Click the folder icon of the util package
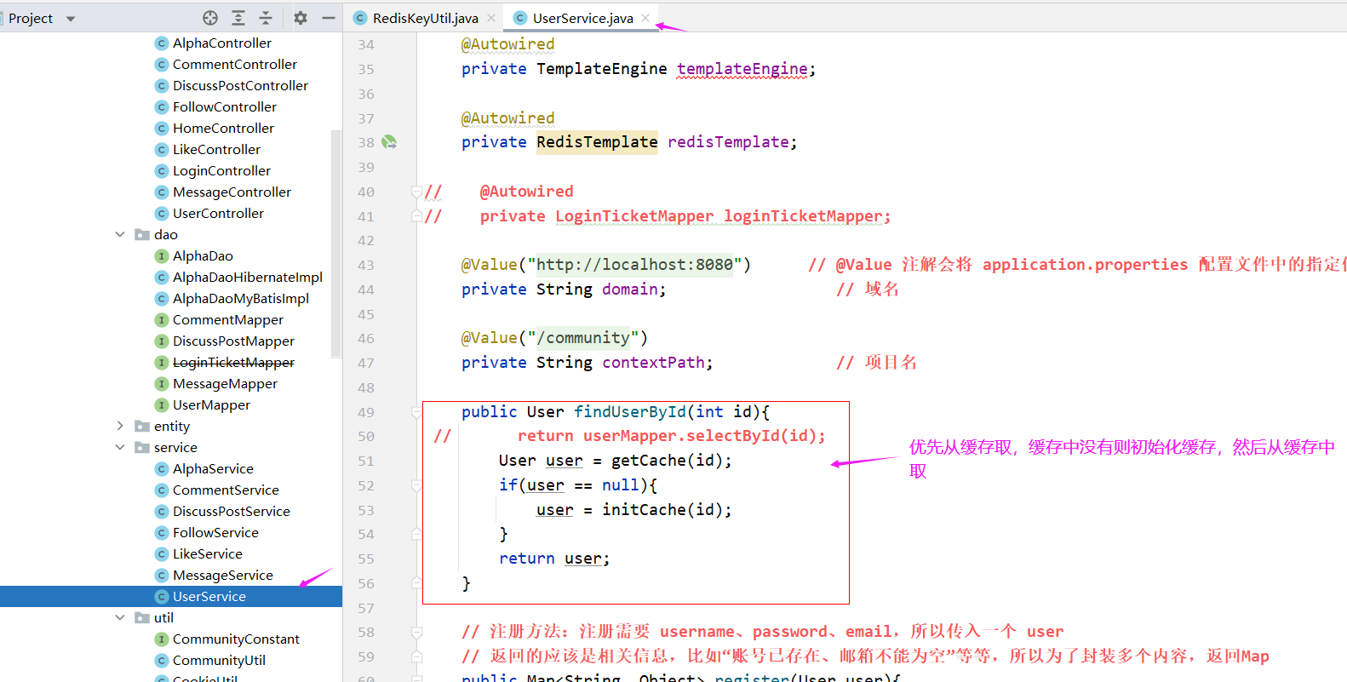Screen dimensions: 1347x682 point(142,617)
